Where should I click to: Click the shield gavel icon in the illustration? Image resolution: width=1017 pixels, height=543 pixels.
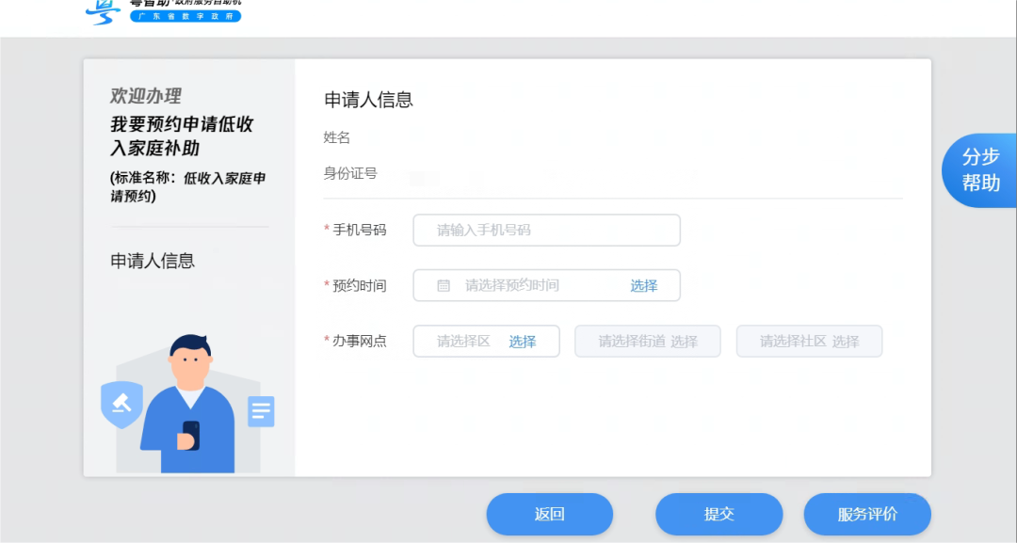click(121, 407)
